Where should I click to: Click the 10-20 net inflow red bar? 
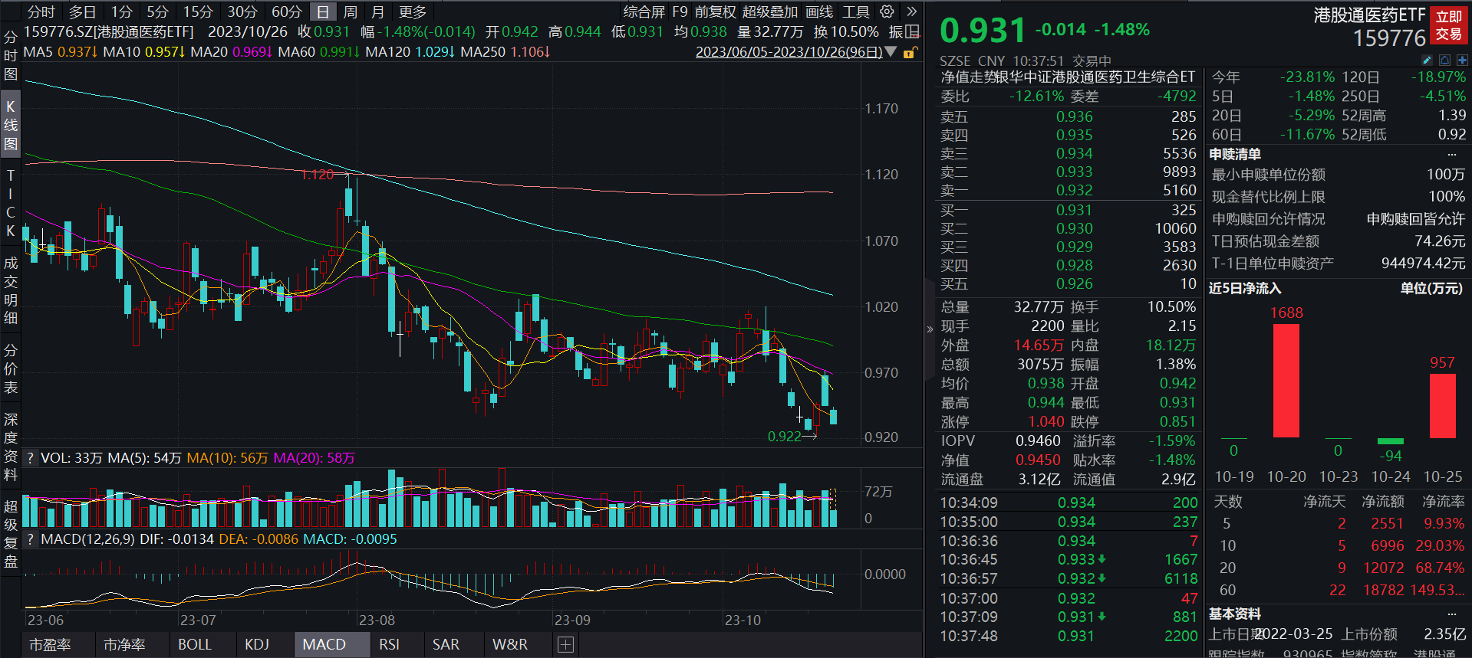point(1286,381)
